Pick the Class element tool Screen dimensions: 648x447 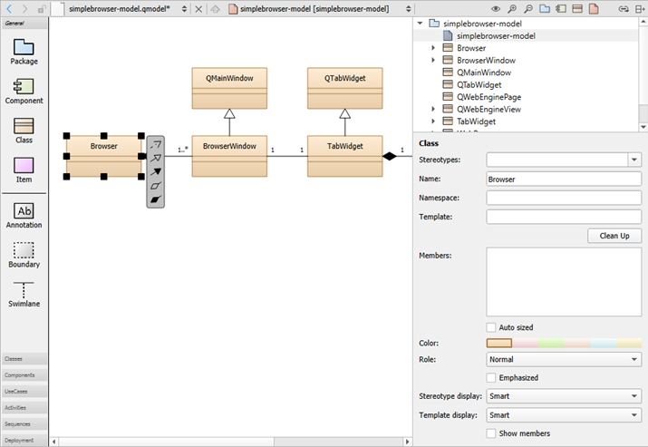(24, 130)
